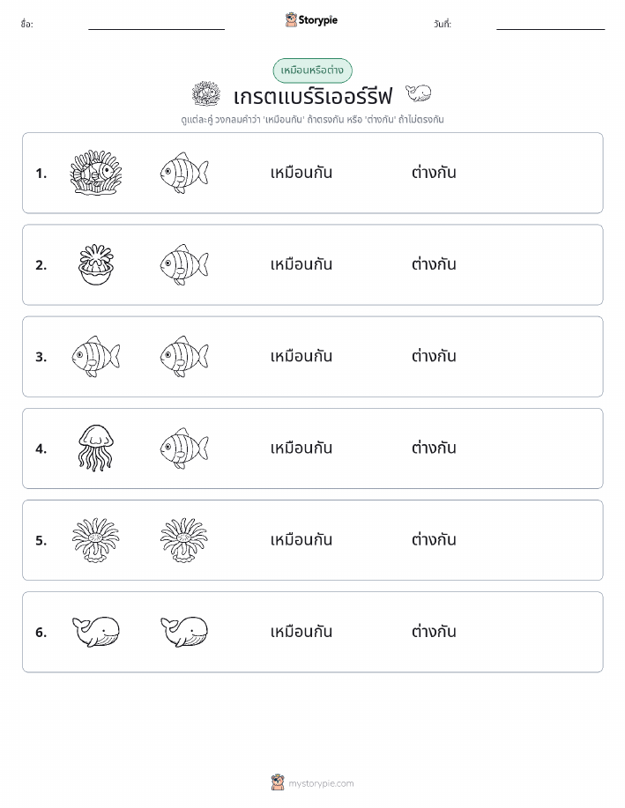Click the jellyfish picture in row 4
625x808 pixels.
click(96, 448)
